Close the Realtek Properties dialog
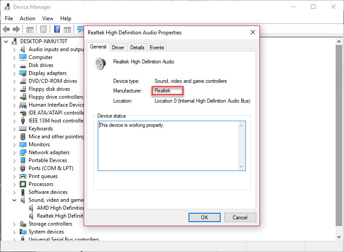The height and width of the screenshot is (252, 344). [253, 32]
